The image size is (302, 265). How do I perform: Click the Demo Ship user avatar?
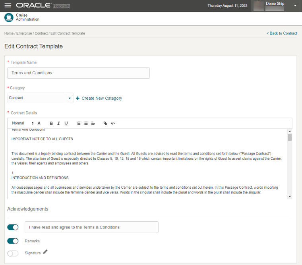[258, 6]
